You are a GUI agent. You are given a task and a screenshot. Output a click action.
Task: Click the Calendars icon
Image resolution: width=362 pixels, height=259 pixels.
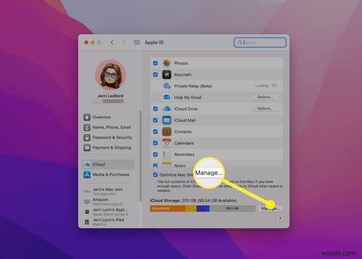pyautogui.click(x=167, y=143)
